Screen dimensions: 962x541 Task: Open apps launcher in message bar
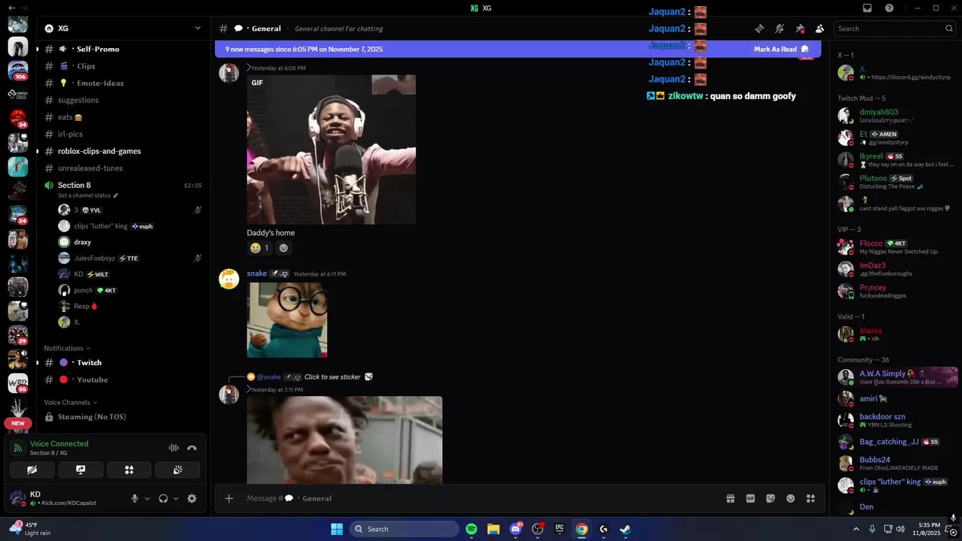(x=810, y=498)
